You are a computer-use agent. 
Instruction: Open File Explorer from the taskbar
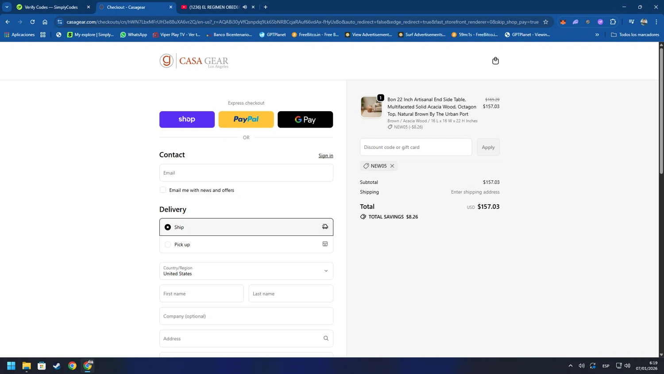27,366
